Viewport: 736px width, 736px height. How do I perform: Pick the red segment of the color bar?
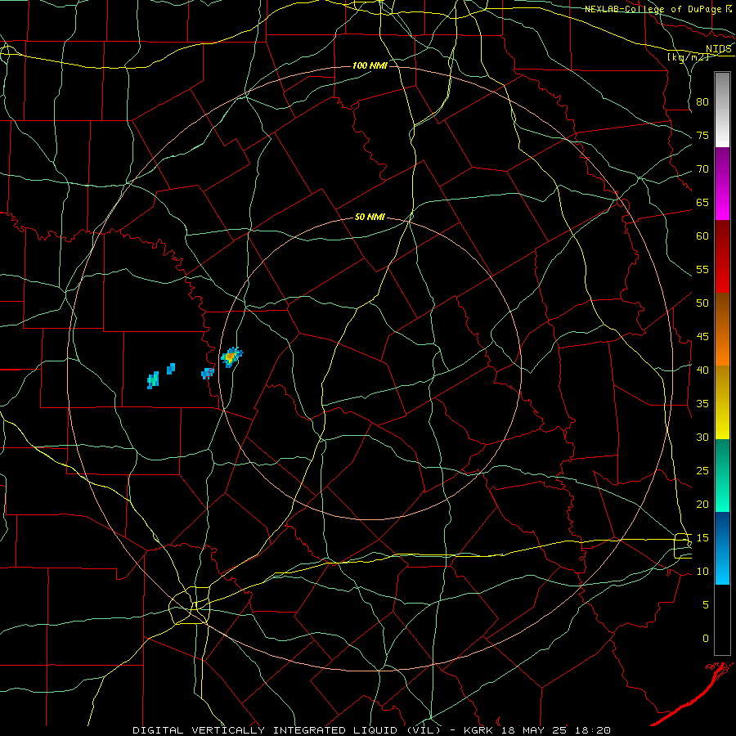[x=722, y=257]
